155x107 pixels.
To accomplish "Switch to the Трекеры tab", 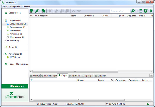I will tap(87, 76).
